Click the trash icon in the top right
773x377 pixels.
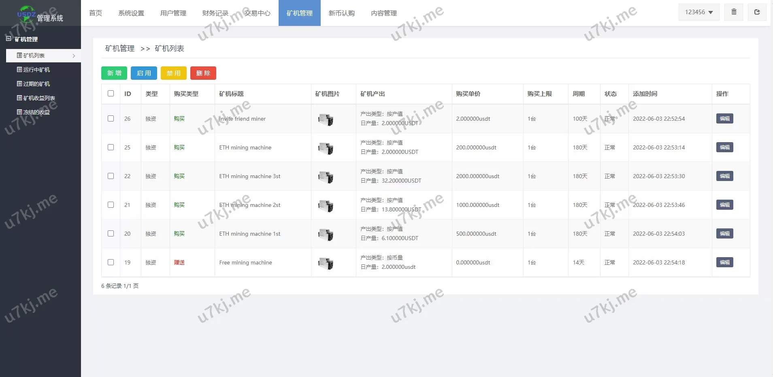click(733, 12)
